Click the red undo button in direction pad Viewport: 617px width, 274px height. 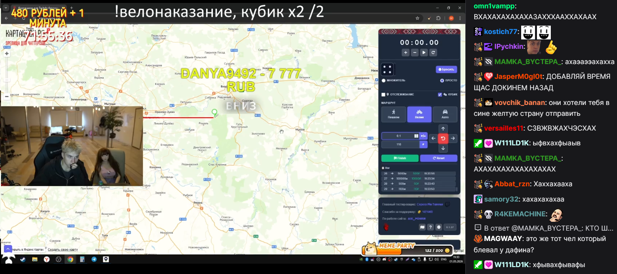(x=443, y=138)
